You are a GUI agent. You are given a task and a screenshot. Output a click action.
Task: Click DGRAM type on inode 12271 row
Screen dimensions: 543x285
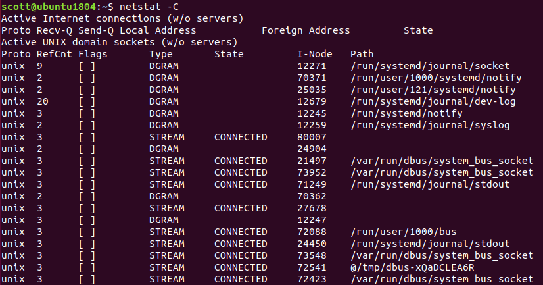tap(164, 66)
